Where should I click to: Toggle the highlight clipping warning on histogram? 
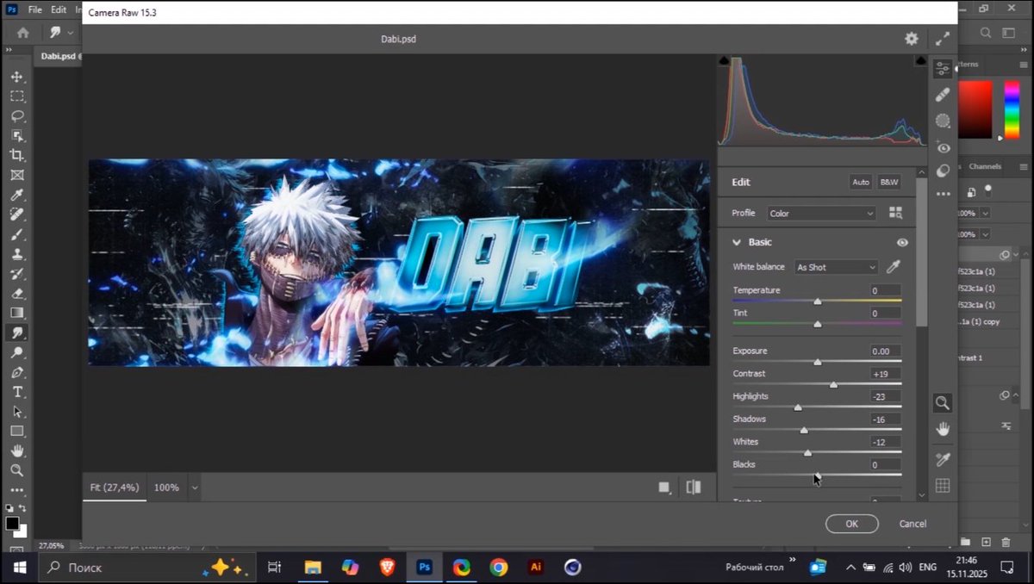coord(920,60)
